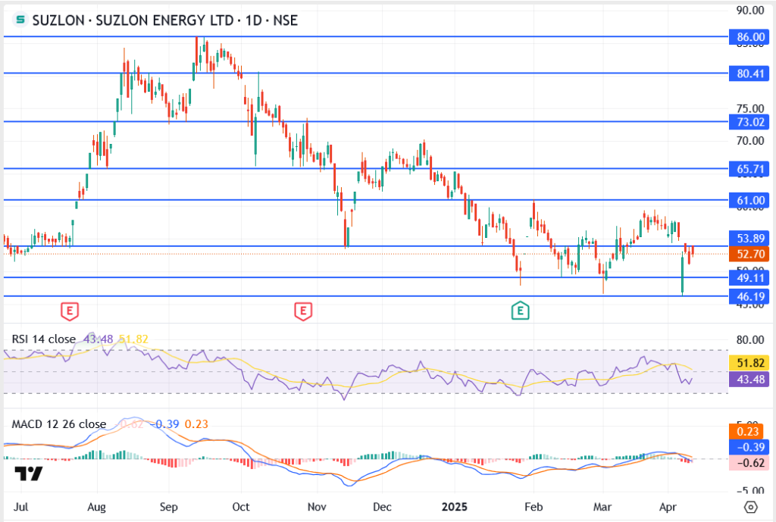Click the purple 43.48 RSI value label
This screenshot has width=776, height=522.
(x=748, y=379)
